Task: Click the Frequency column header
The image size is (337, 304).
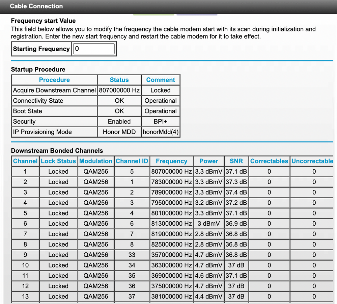Action: coord(171,161)
